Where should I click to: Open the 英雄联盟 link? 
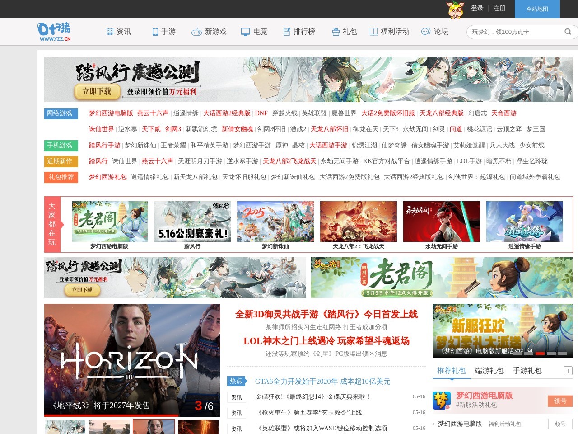pyautogui.click(x=314, y=113)
